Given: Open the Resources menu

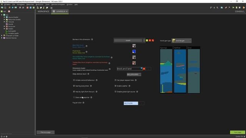Looking at the screenshot, I should click(x=30, y=5).
